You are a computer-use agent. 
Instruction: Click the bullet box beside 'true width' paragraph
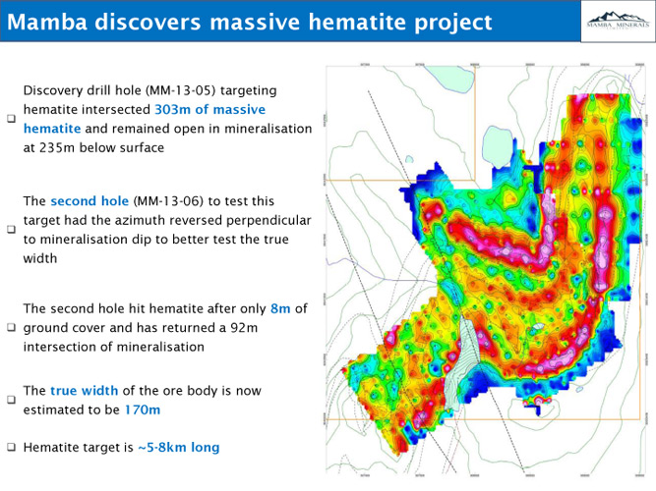(x=11, y=400)
